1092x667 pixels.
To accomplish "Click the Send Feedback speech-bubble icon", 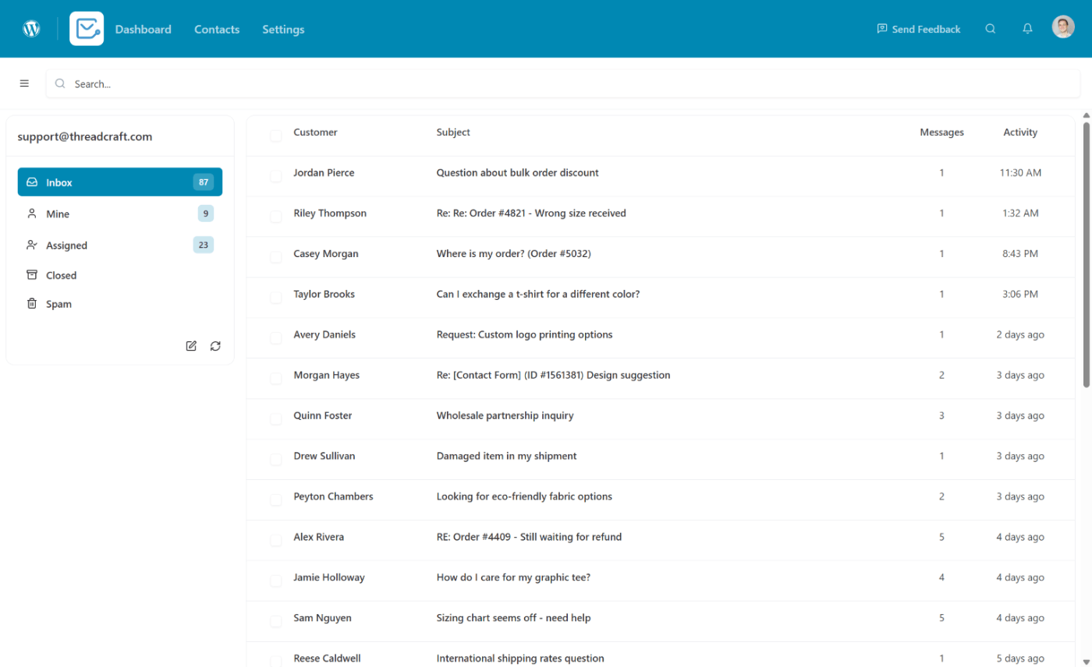I will coord(881,28).
